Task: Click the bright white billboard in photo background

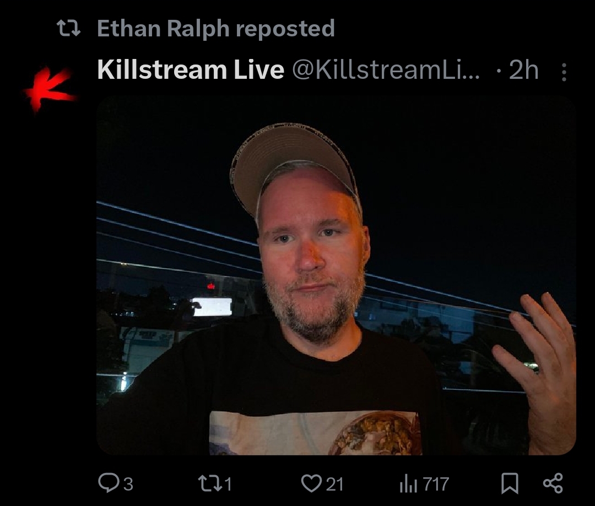Action: coord(212,306)
